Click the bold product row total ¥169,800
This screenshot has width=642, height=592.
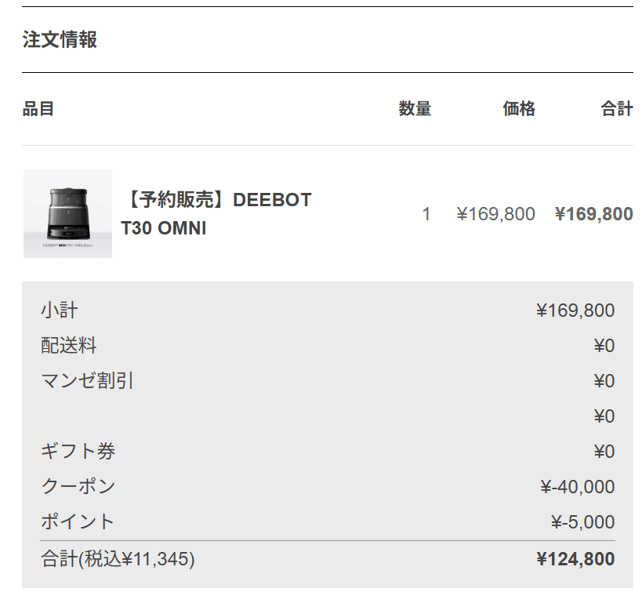pyautogui.click(x=593, y=214)
